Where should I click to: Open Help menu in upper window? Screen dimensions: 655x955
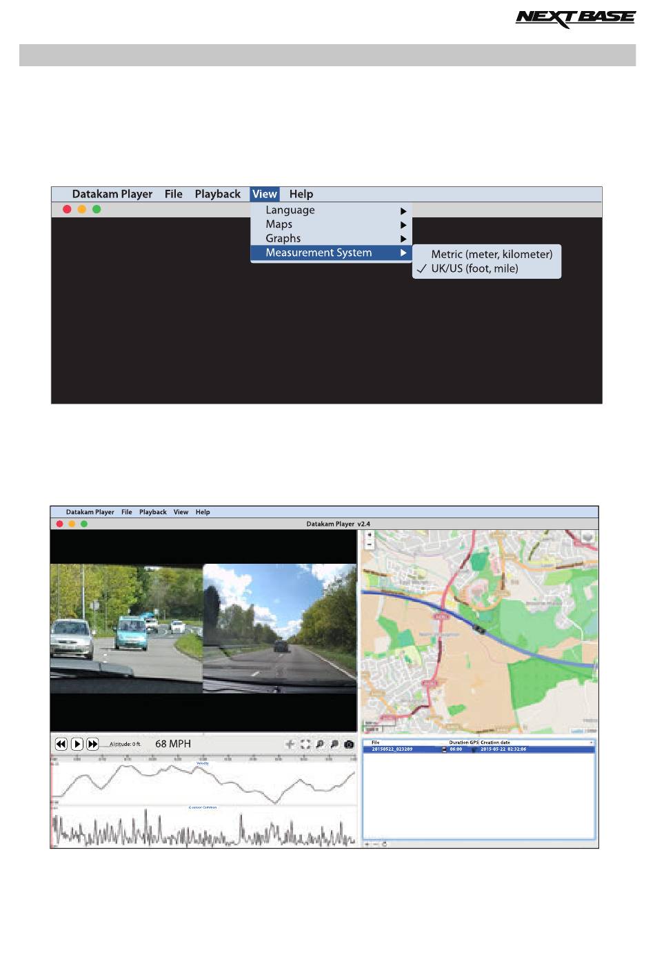tap(301, 194)
